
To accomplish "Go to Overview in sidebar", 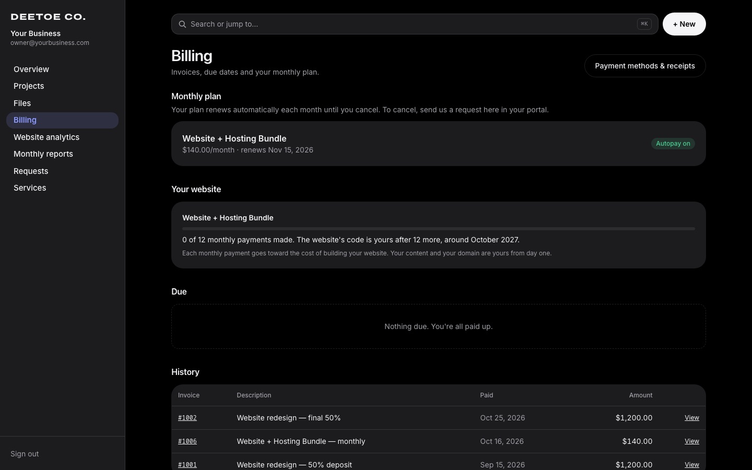I will [x=62, y=69].
